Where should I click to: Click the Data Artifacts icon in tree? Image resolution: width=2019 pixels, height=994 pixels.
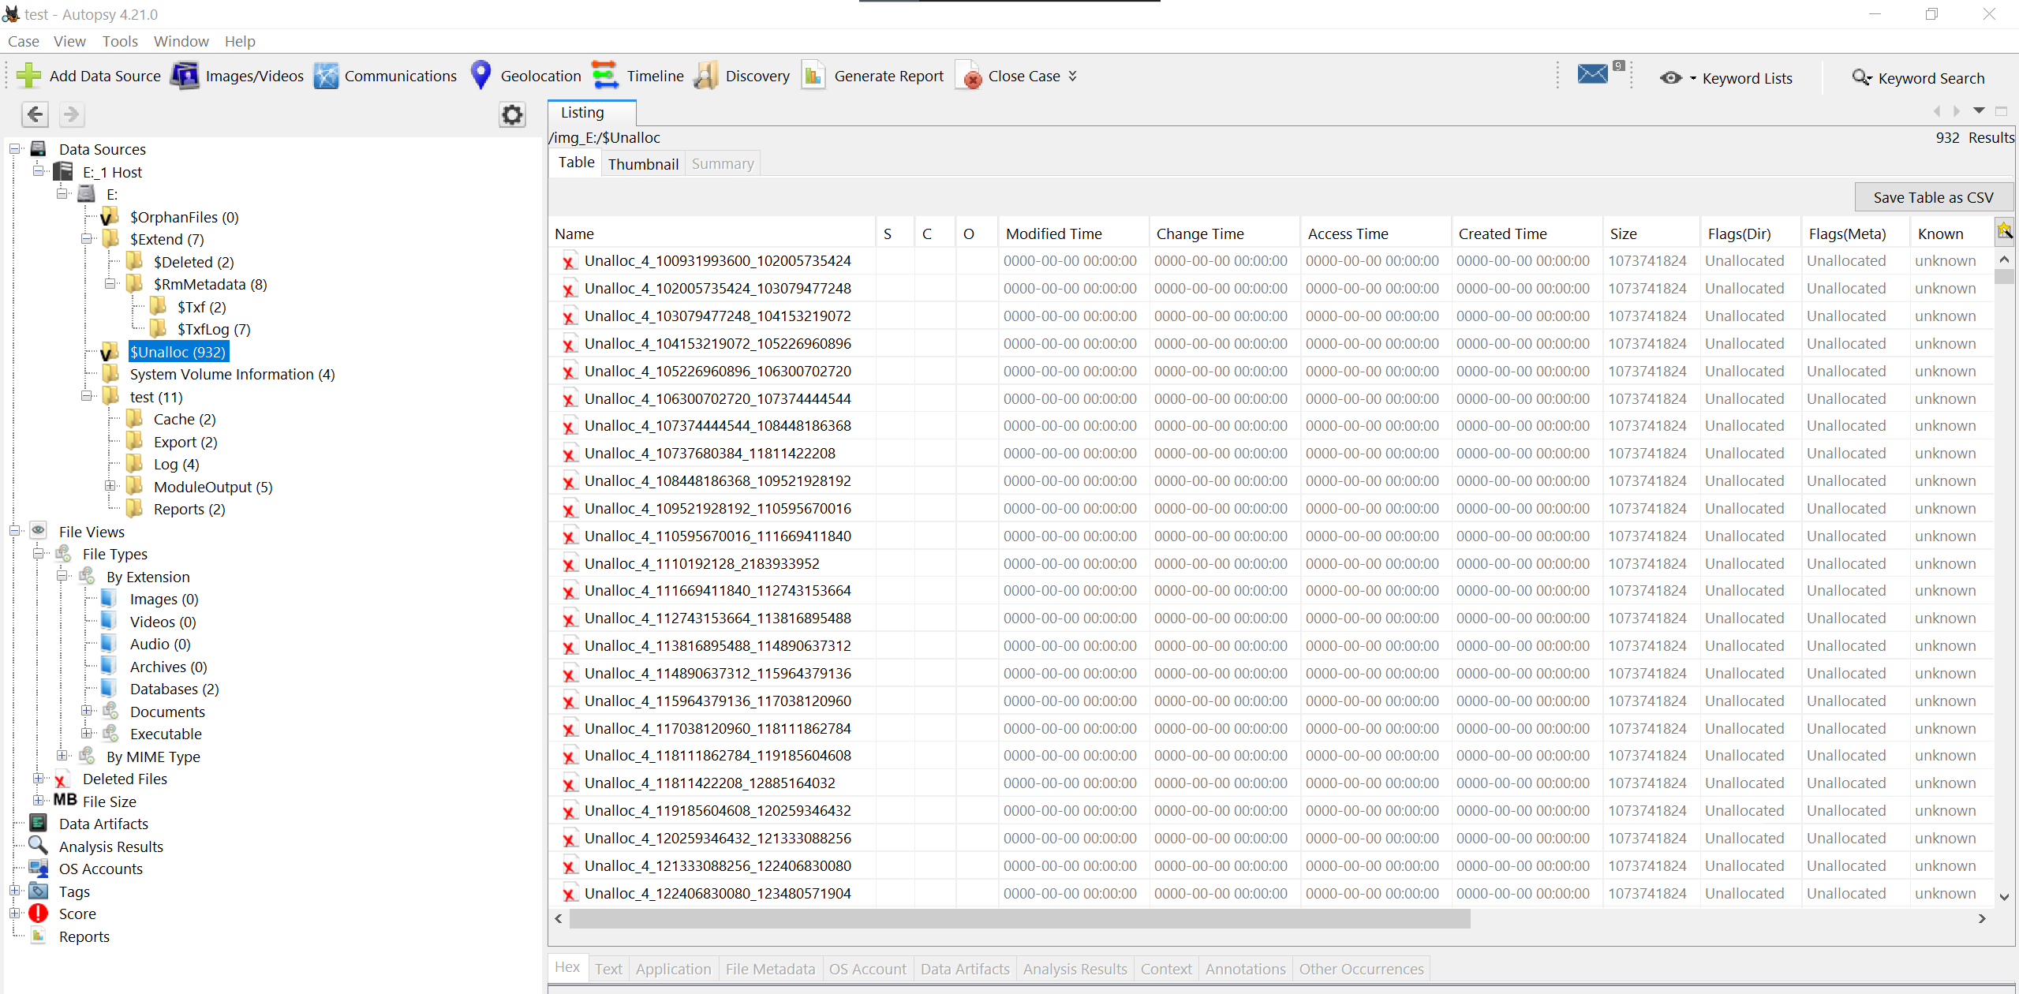(x=38, y=824)
